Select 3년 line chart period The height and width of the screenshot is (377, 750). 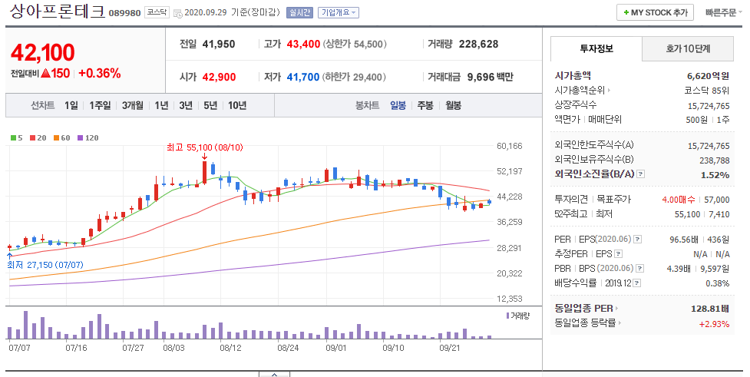point(186,105)
